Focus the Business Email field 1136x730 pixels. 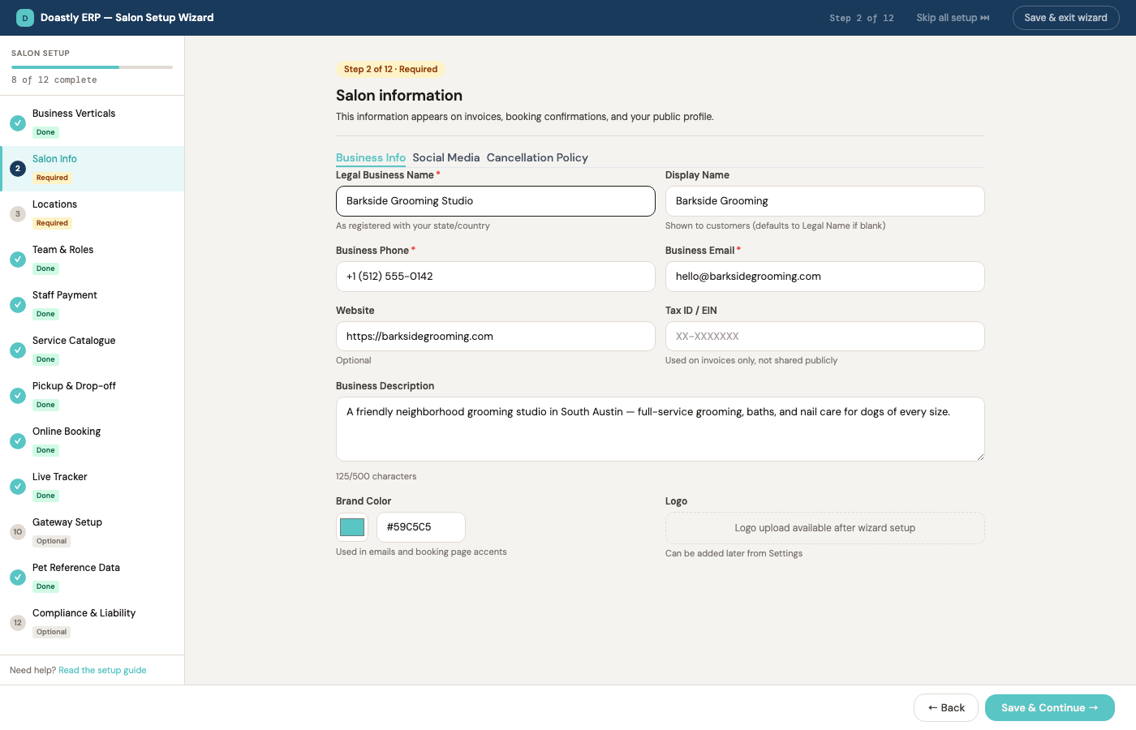click(824, 277)
